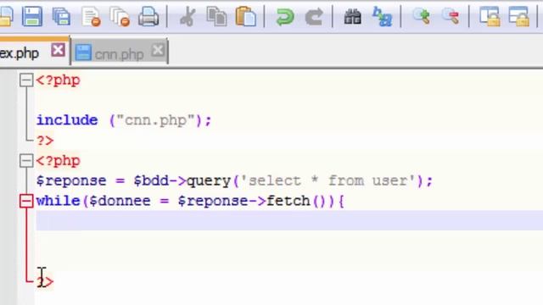Open the Replace tool icon
Screen dimensions: 543x305
[382, 17]
